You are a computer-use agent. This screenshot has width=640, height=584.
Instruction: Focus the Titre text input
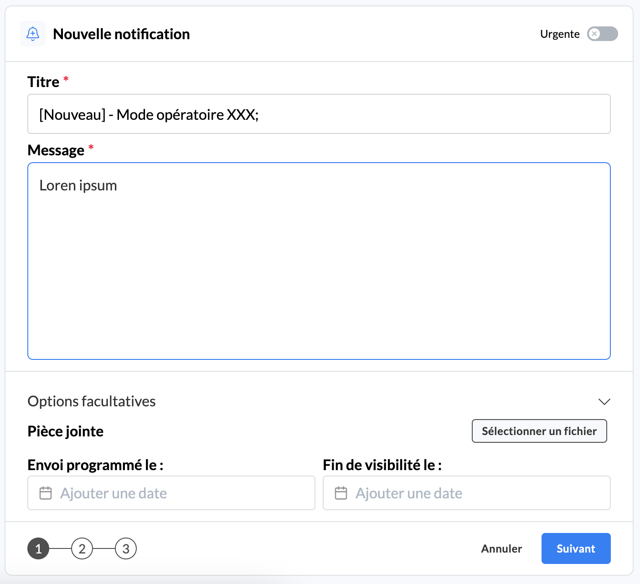(319, 114)
